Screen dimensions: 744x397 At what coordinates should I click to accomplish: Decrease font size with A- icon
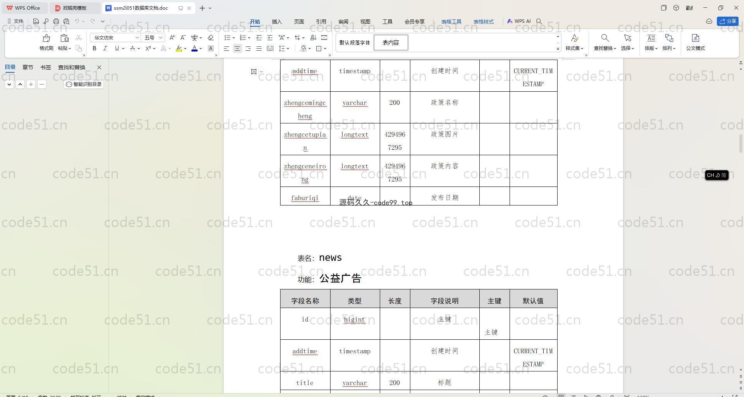pos(183,38)
